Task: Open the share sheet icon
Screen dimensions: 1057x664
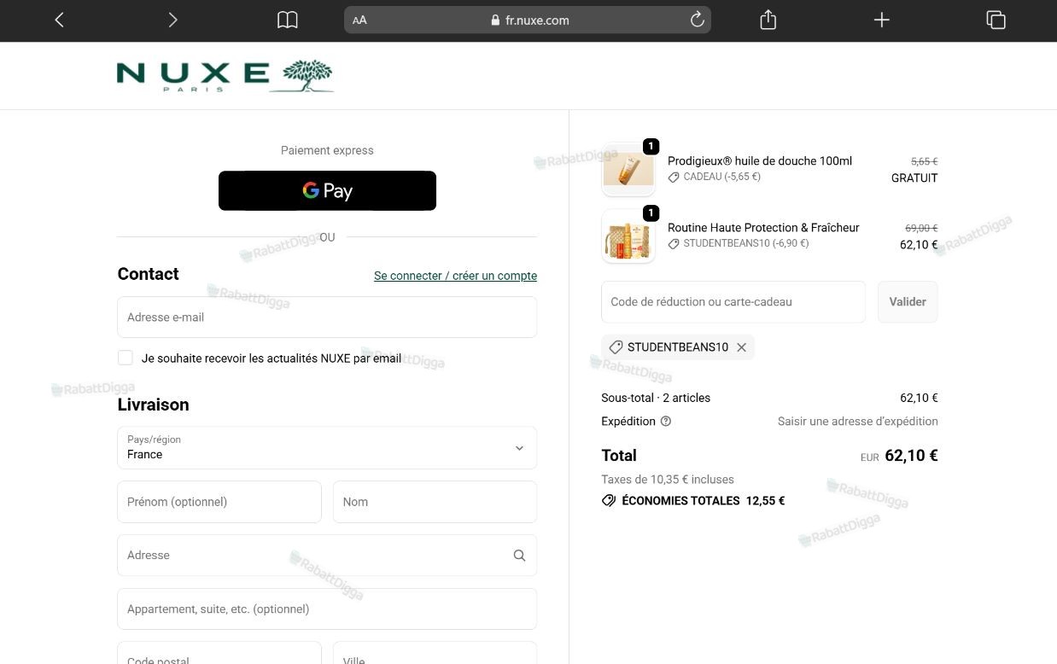Action: [x=768, y=20]
